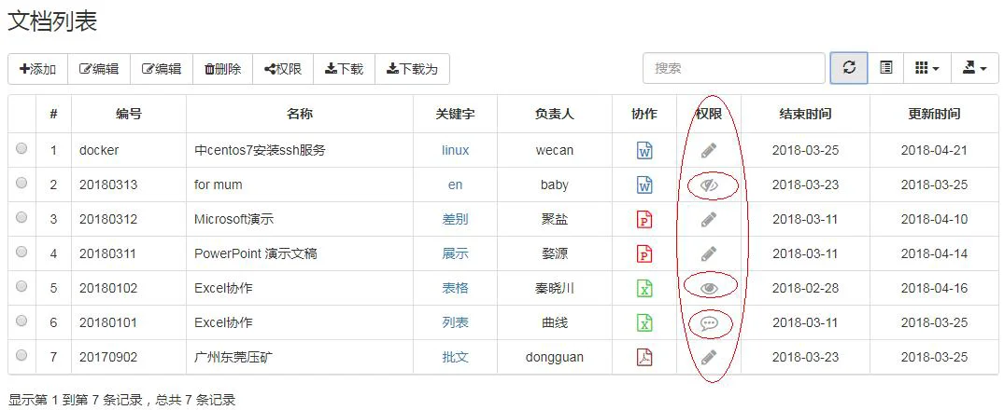Screen dimensions: 1004x410
Task: Open PowerPoint icon for Microsoft演示 row
Action: [644, 220]
